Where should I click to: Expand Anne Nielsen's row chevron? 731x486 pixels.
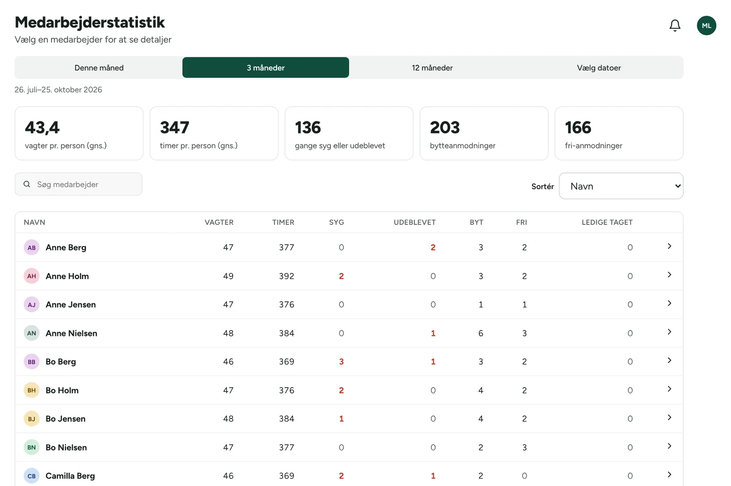pyautogui.click(x=669, y=332)
